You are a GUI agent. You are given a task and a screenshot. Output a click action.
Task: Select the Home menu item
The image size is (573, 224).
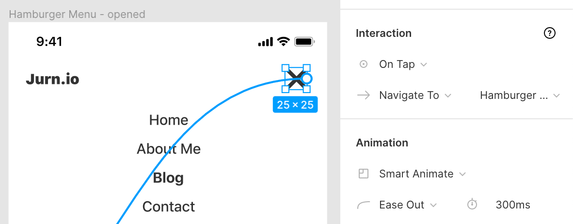coord(169,120)
